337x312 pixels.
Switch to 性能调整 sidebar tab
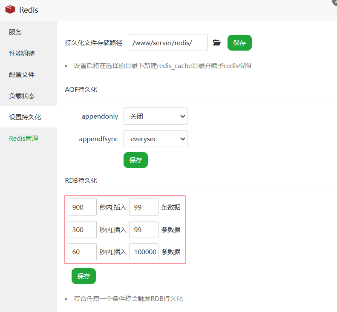coord(22,54)
